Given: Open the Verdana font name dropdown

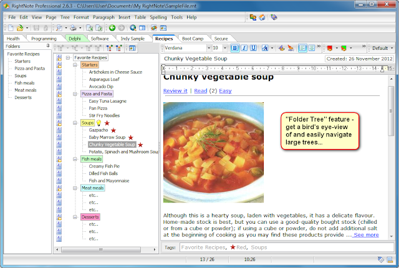Looking at the screenshot, I should (x=209, y=48).
